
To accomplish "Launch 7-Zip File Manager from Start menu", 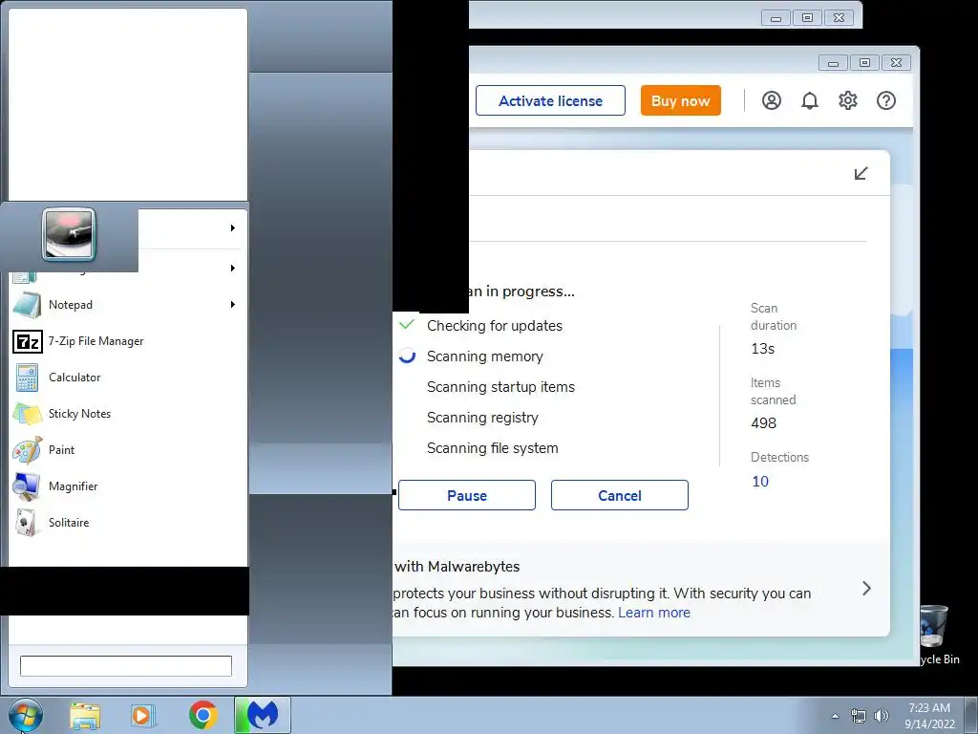I will pyautogui.click(x=124, y=341).
